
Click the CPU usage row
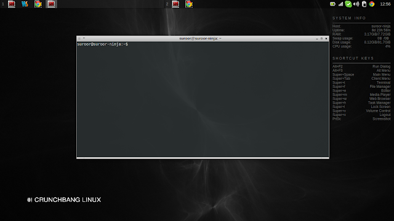pyautogui.click(x=361, y=47)
